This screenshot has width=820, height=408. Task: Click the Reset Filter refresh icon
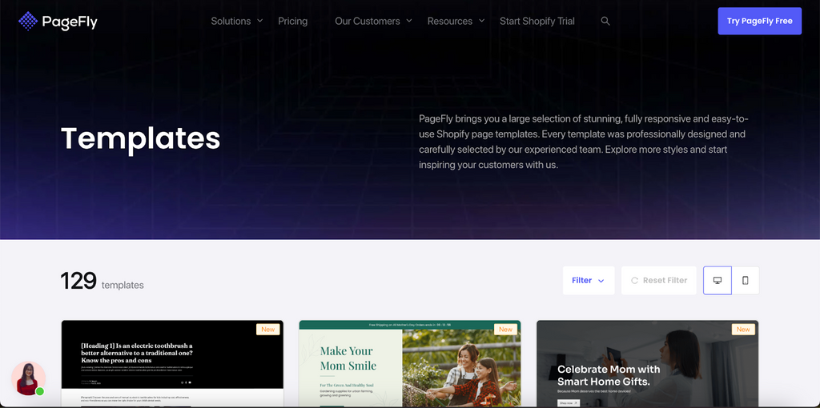(x=634, y=281)
